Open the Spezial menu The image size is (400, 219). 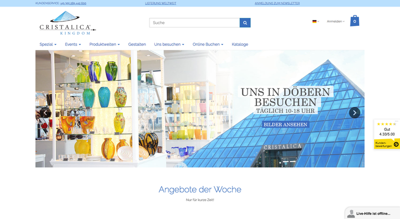coord(48,44)
